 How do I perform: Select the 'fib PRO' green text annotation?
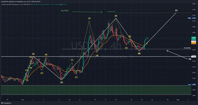coord(64,11)
